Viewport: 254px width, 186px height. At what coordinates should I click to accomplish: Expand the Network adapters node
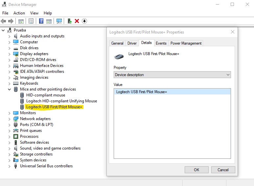click(x=9, y=119)
